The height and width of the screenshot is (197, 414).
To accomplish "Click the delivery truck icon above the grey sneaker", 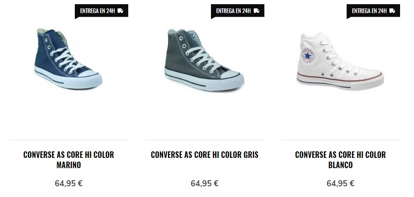I will [256, 11].
